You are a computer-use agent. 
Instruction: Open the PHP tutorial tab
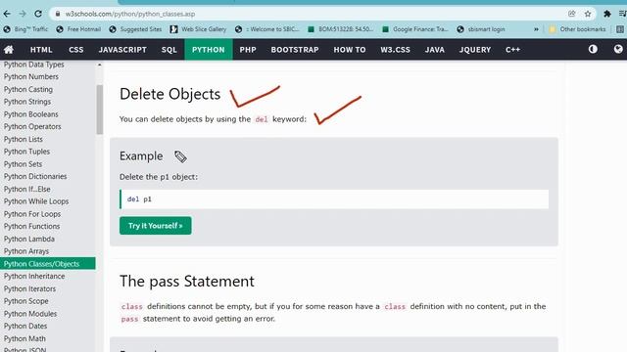248,50
